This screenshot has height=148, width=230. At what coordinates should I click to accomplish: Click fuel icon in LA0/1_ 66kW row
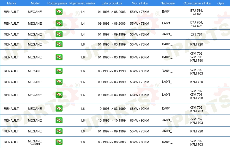pos(59,95)
